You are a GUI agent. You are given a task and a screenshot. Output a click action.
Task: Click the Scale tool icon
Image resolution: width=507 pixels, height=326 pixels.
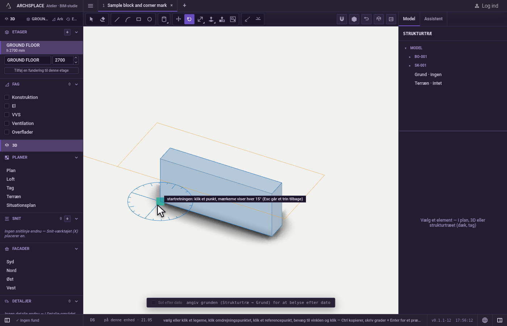pyautogui.click(x=200, y=19)
